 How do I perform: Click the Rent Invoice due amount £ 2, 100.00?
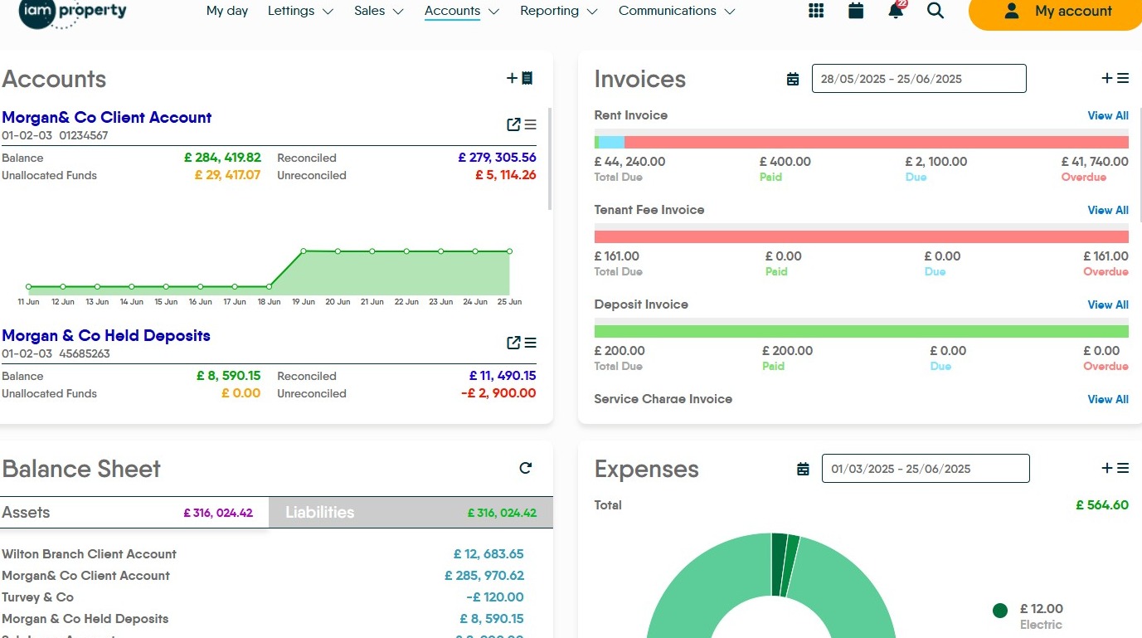tap(935, 162)
